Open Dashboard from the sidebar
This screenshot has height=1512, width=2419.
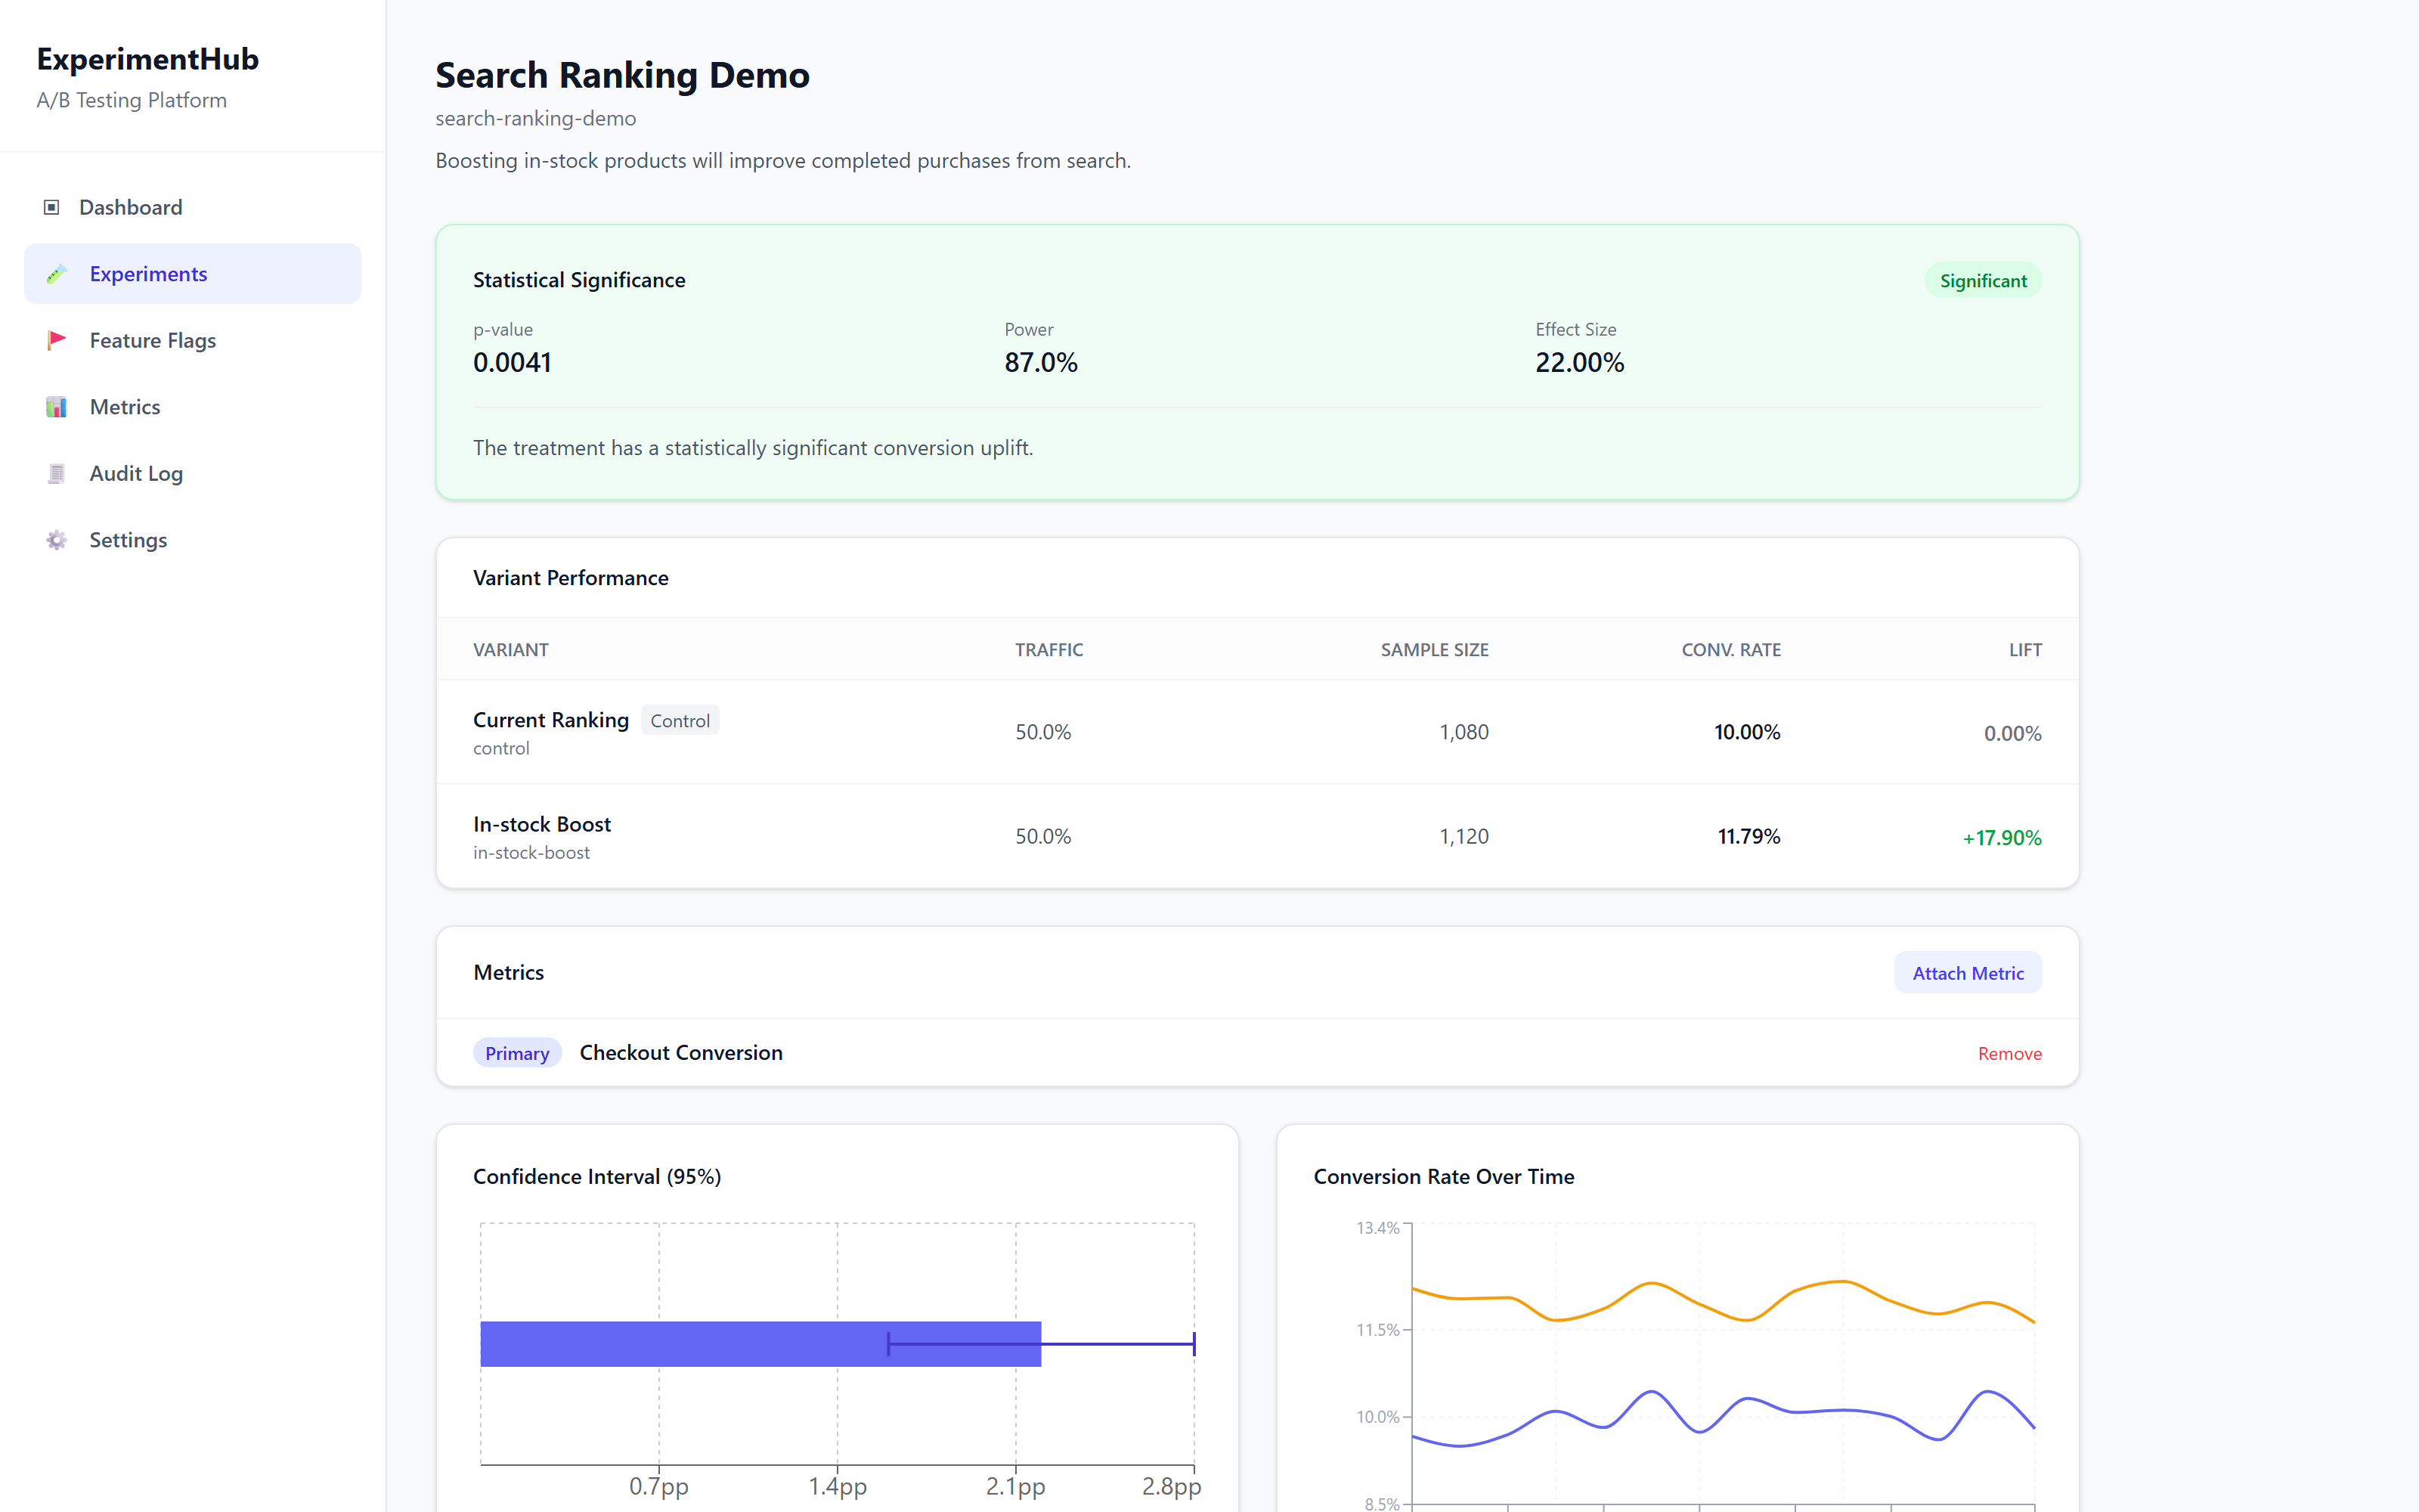(x=192, y=207)
